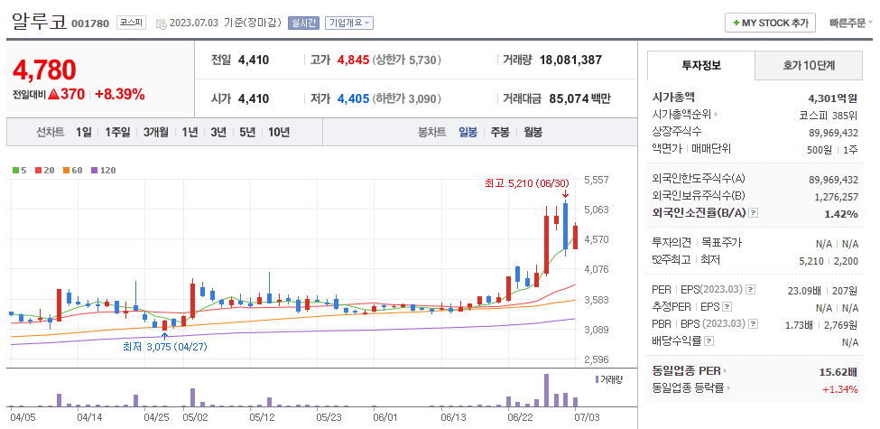Click the foreign ownership ratio 1.42%

pyautogui.click(x=840, y=213)
